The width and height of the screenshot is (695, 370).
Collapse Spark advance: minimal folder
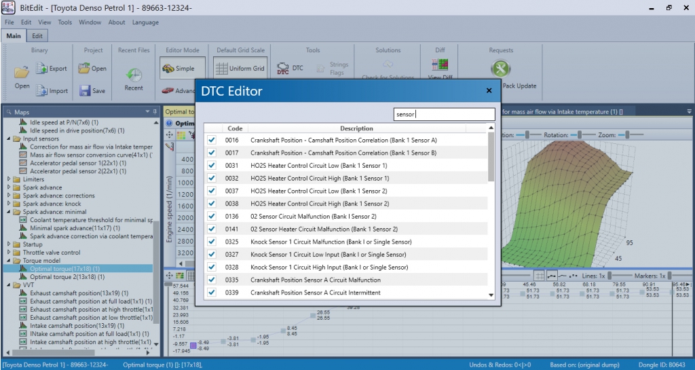coord(9,212)
